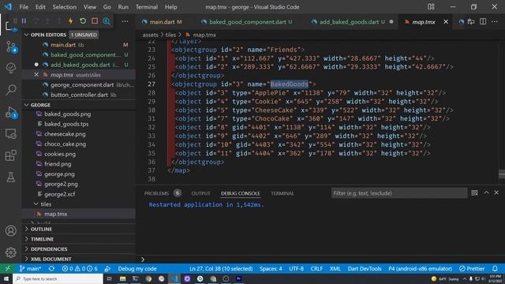
Task: Expand the XML Document section
Action: pos(50,259)
